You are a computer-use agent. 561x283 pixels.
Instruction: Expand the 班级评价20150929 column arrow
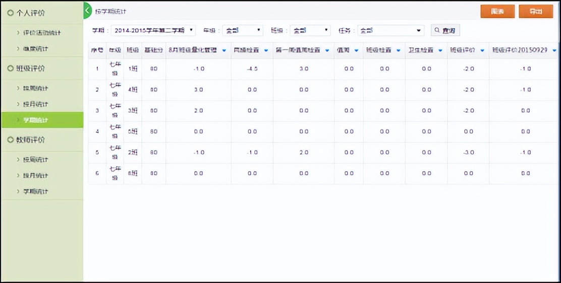point(554,51)
